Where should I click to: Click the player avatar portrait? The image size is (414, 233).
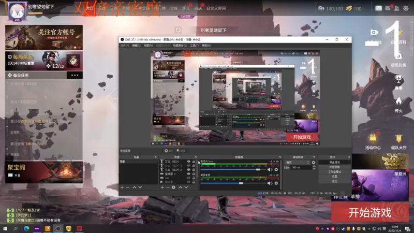(17, 11)
